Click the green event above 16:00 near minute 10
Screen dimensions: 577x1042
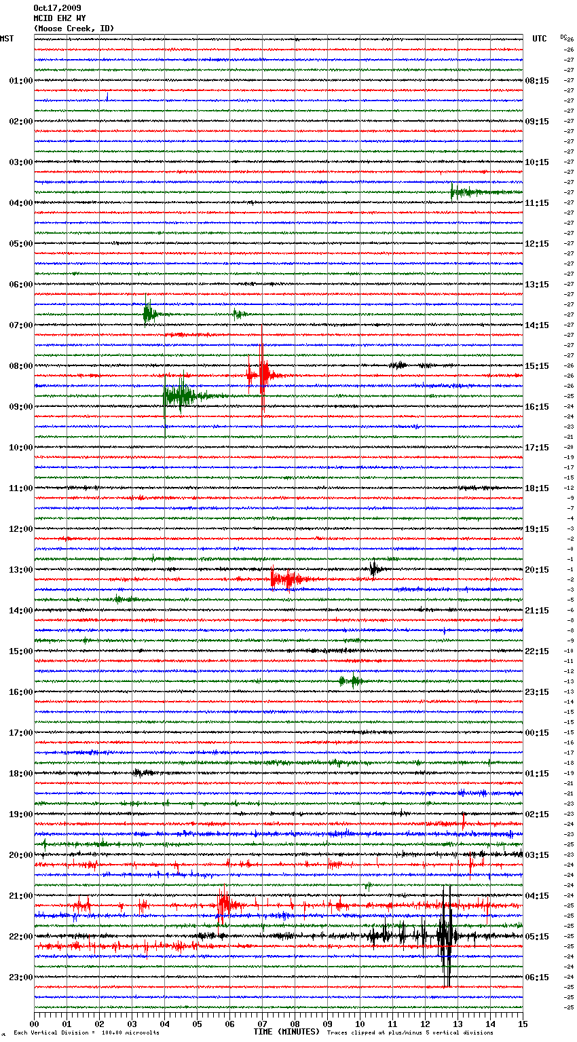tap(351, 680)
